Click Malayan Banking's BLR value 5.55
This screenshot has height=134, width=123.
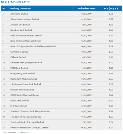pos(111,90)
